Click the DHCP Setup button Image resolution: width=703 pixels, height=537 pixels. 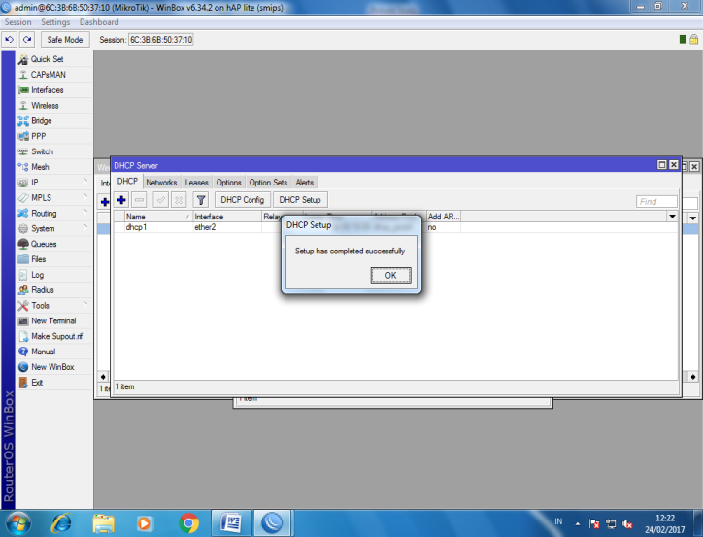pyautogui.click(x=300, y=200)
